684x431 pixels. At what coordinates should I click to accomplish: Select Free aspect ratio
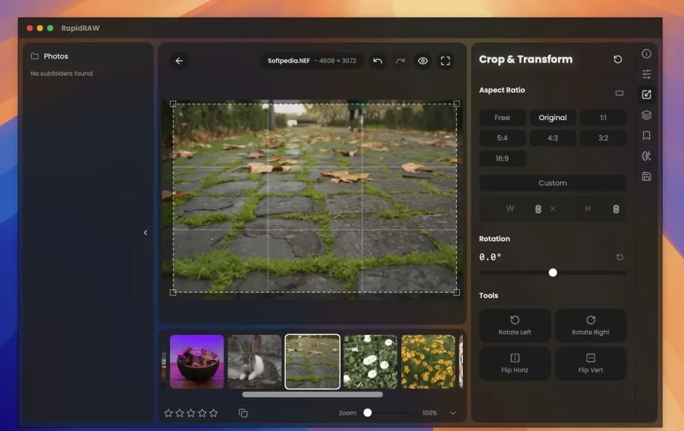[502, 118]
